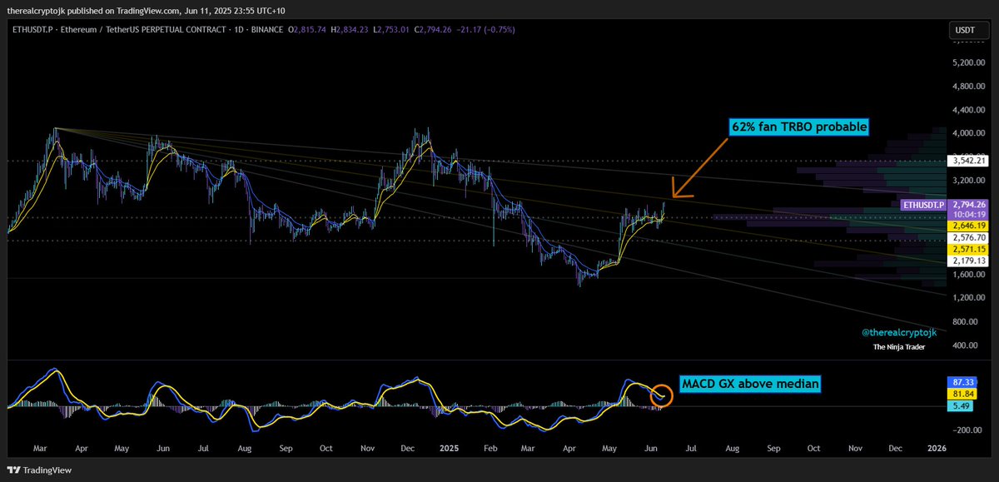Click the yellow 2,571.15 price label
Screen dimensions: 999x482
[967, 249]
